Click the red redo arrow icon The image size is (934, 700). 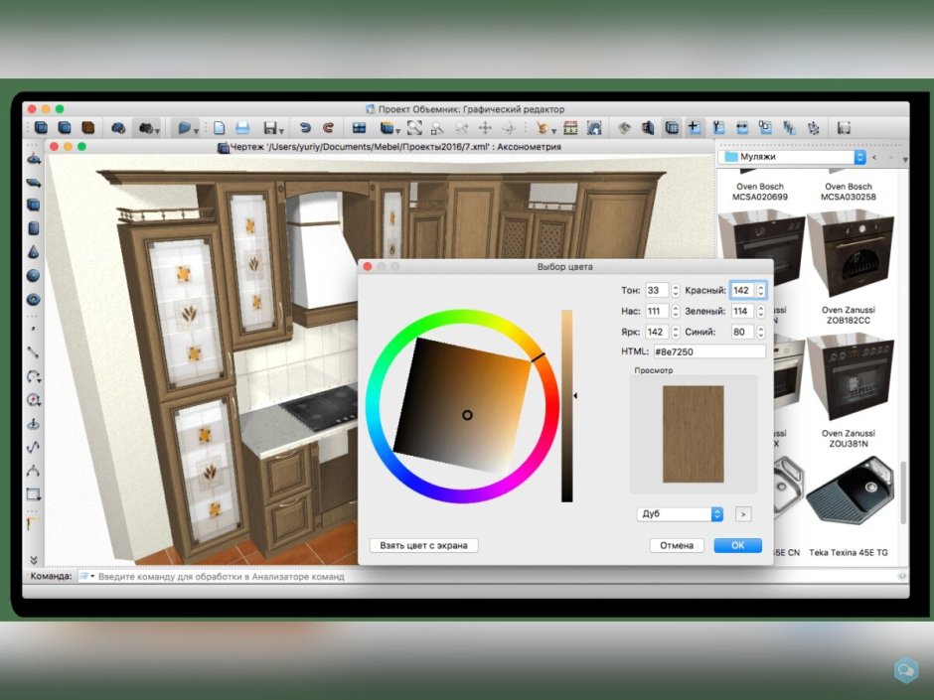point(328,127)
